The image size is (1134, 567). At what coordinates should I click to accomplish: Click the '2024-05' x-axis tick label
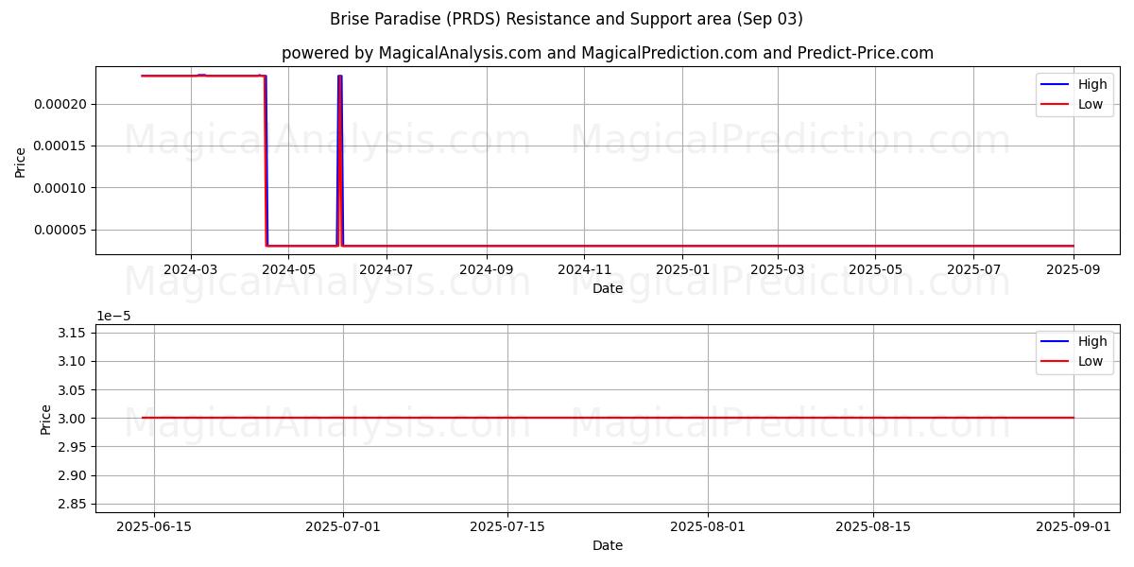288,269
